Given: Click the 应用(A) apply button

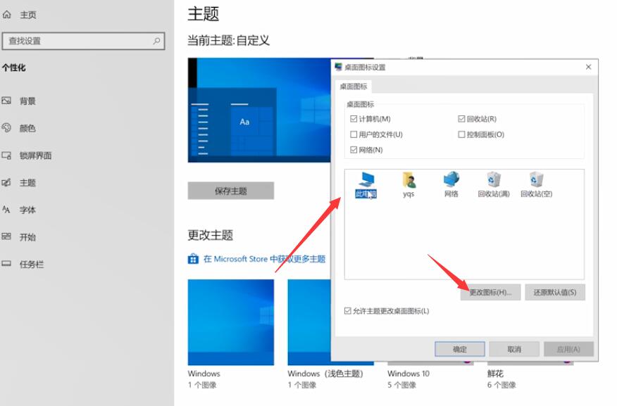Looking at the screenshot, I should pyautogui.click(x=568, y=349).
